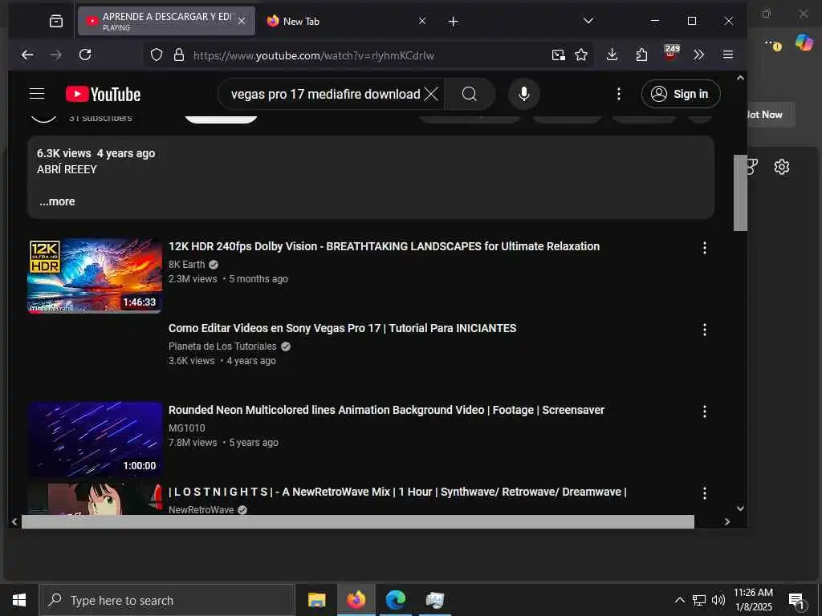Open the notification center

(x=796, y=602)
